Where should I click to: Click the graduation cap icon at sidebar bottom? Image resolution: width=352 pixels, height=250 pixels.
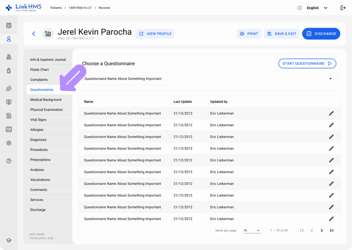[x=9, y=240]
